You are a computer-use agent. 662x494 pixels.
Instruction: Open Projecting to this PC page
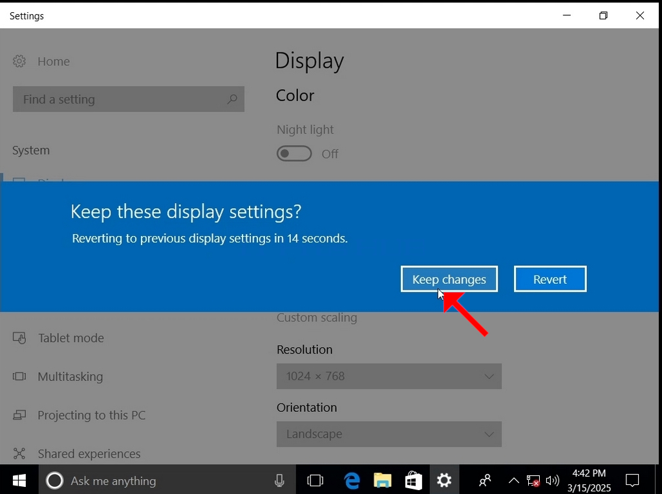(x=92, y=415)
